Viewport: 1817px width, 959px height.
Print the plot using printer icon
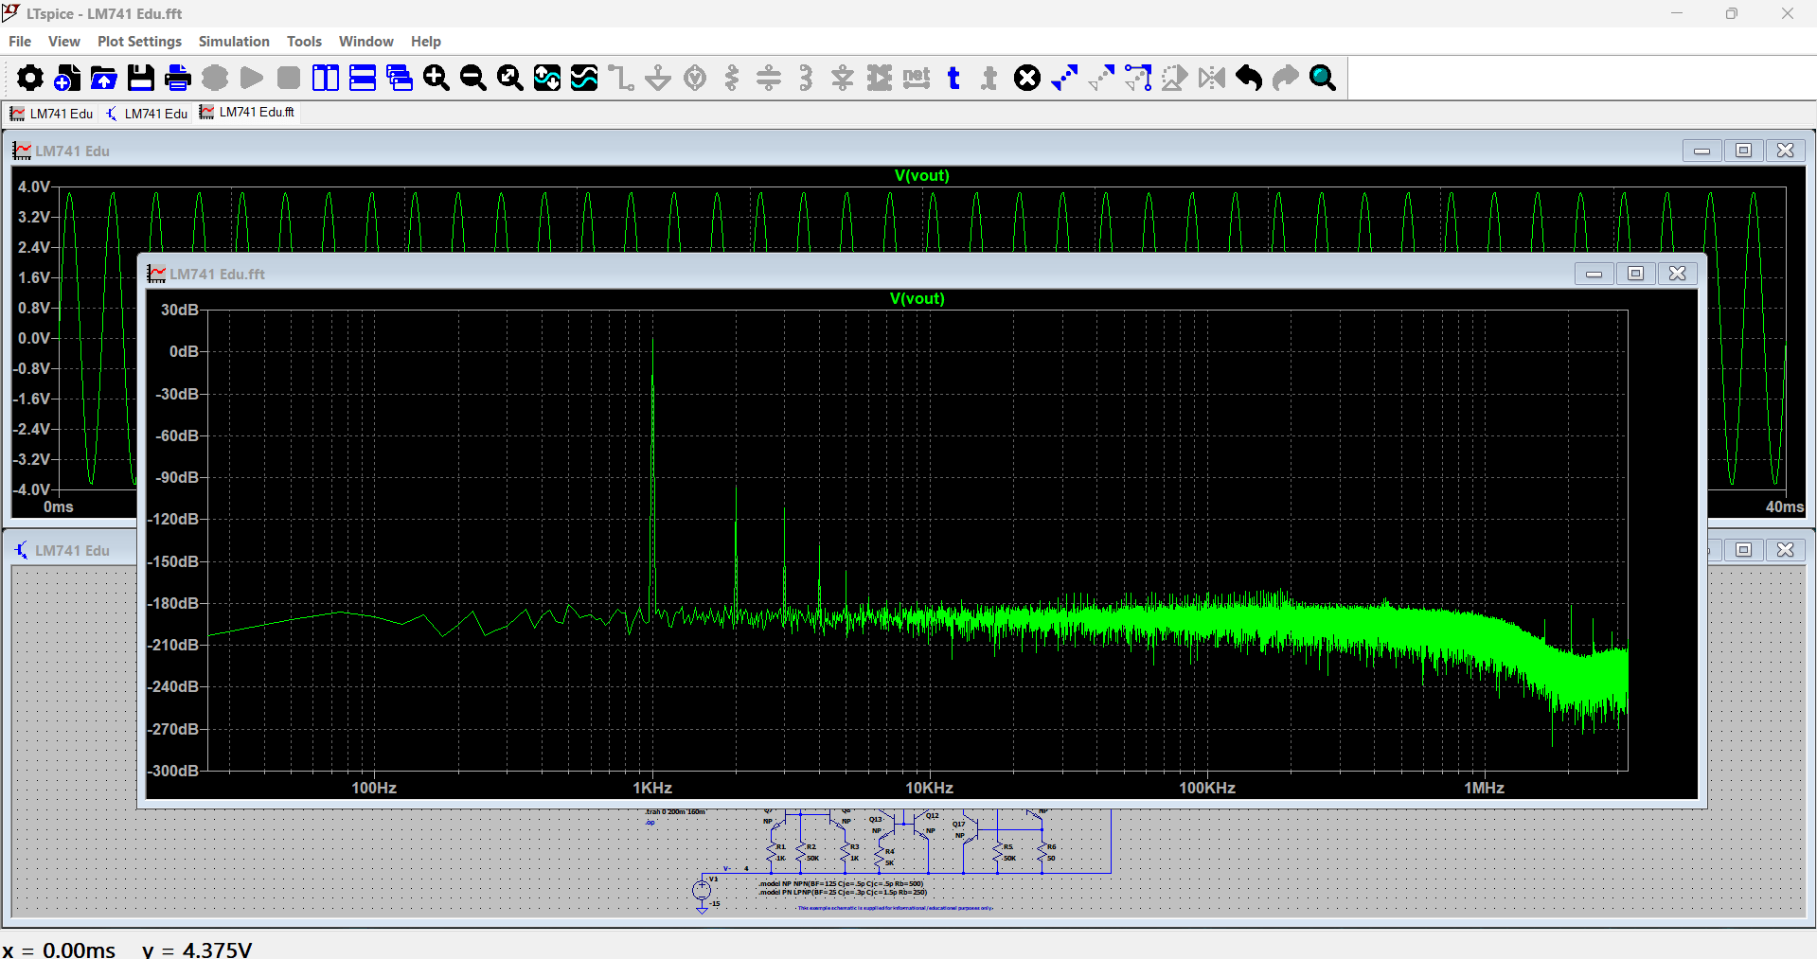click(x=177, y=78)
